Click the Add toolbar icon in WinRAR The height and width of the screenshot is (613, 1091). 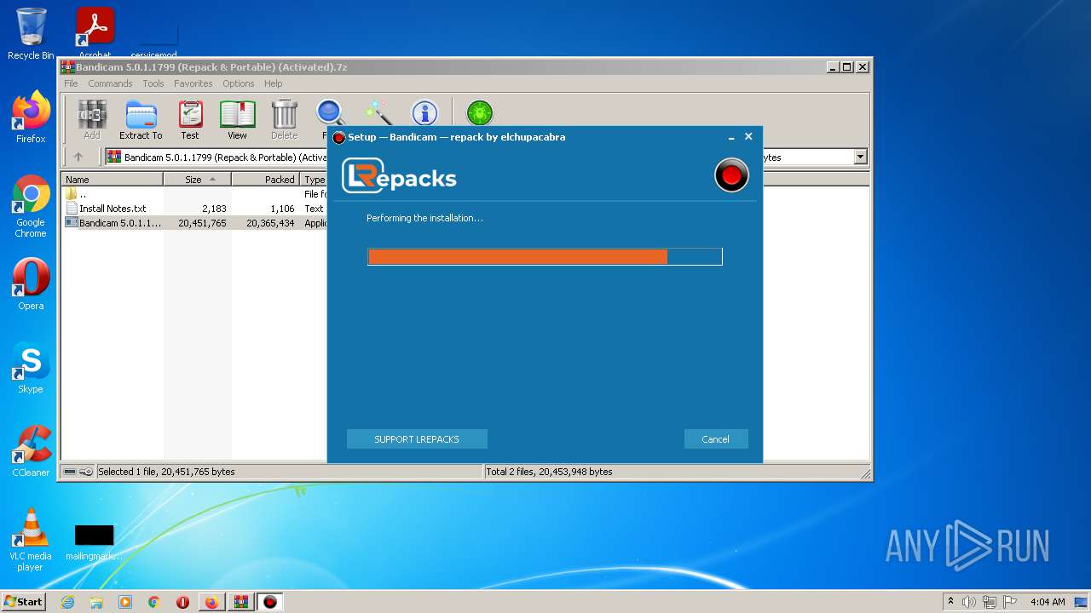tap(92, 119)
